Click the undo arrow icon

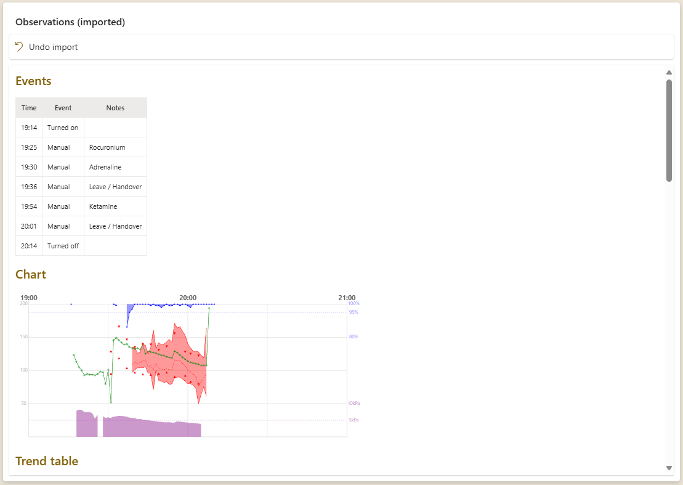[19, 47]
